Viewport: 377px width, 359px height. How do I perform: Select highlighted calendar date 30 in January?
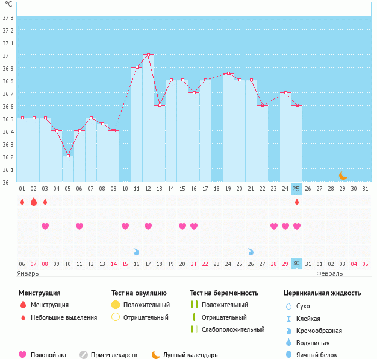[296, 264]
